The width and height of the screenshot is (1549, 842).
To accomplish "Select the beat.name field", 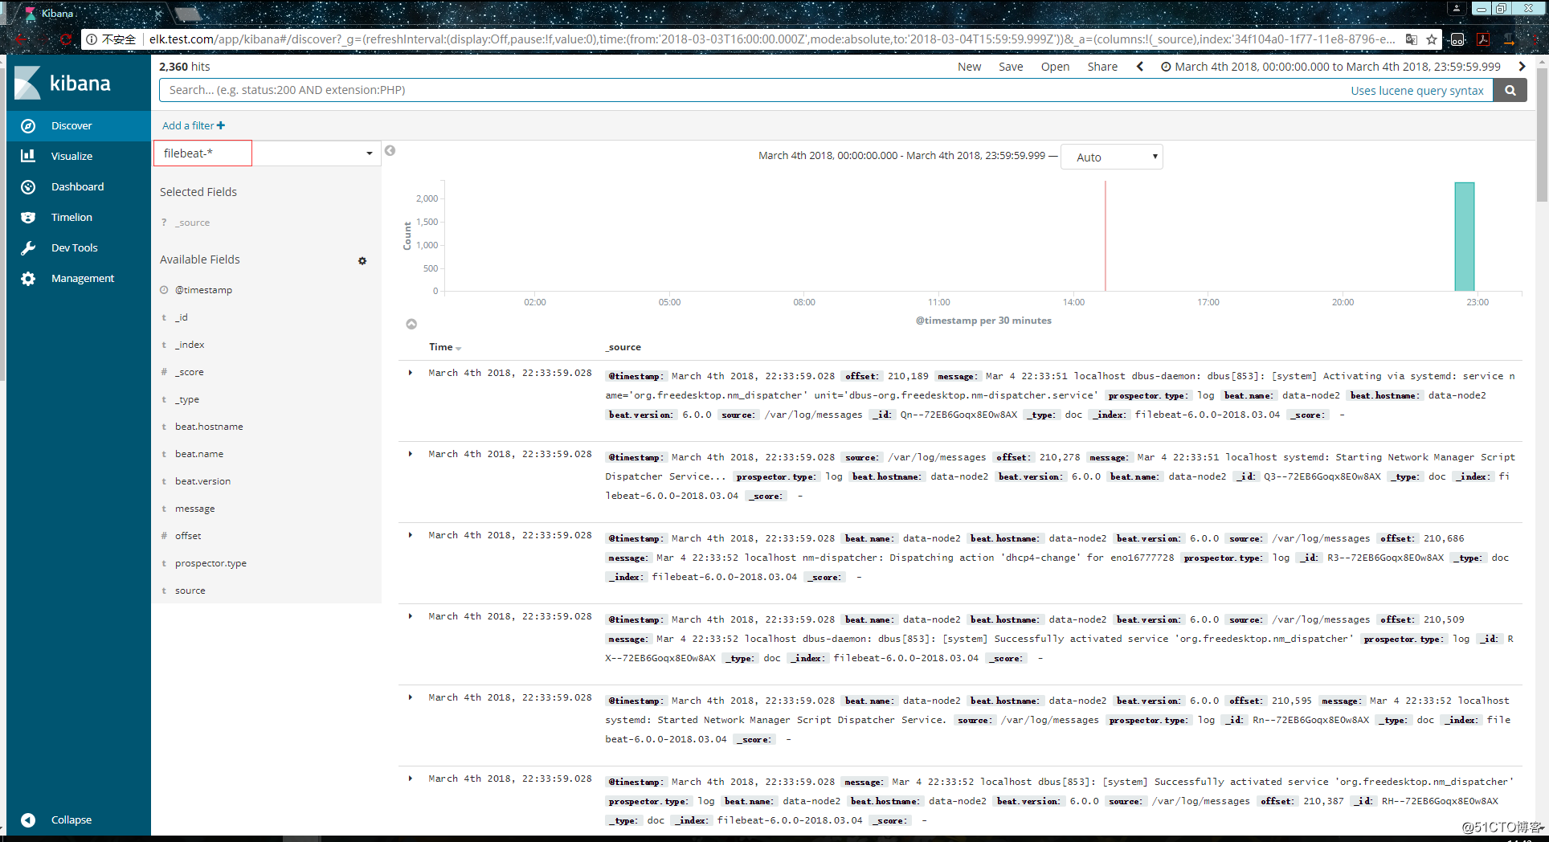I will tap(199, 454).
